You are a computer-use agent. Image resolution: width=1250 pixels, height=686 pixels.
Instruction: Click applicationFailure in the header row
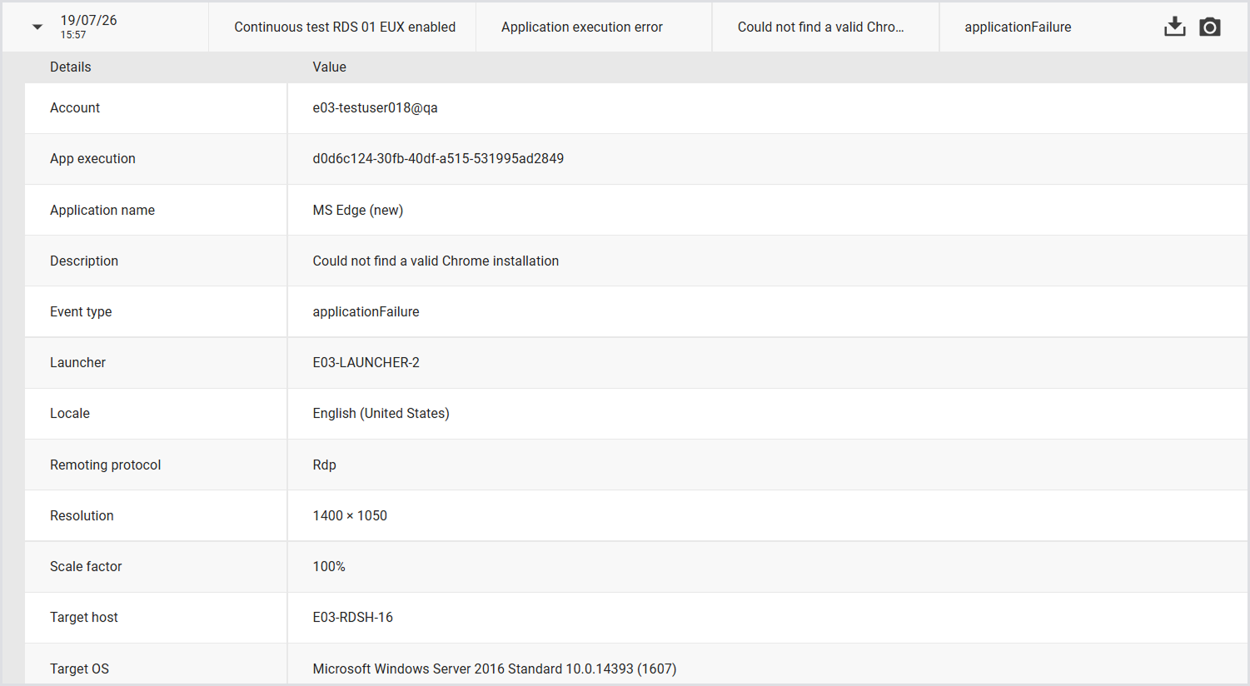pyautogui.click(x=1018, y=27)
